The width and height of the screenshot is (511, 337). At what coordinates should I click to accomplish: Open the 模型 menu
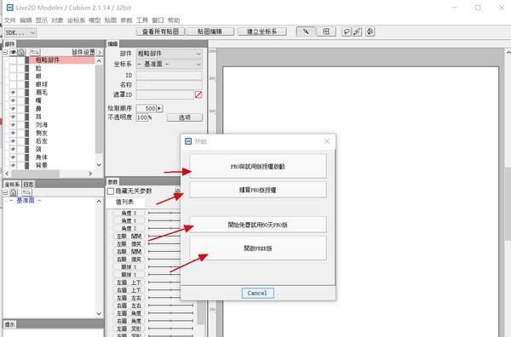point(95,20)
